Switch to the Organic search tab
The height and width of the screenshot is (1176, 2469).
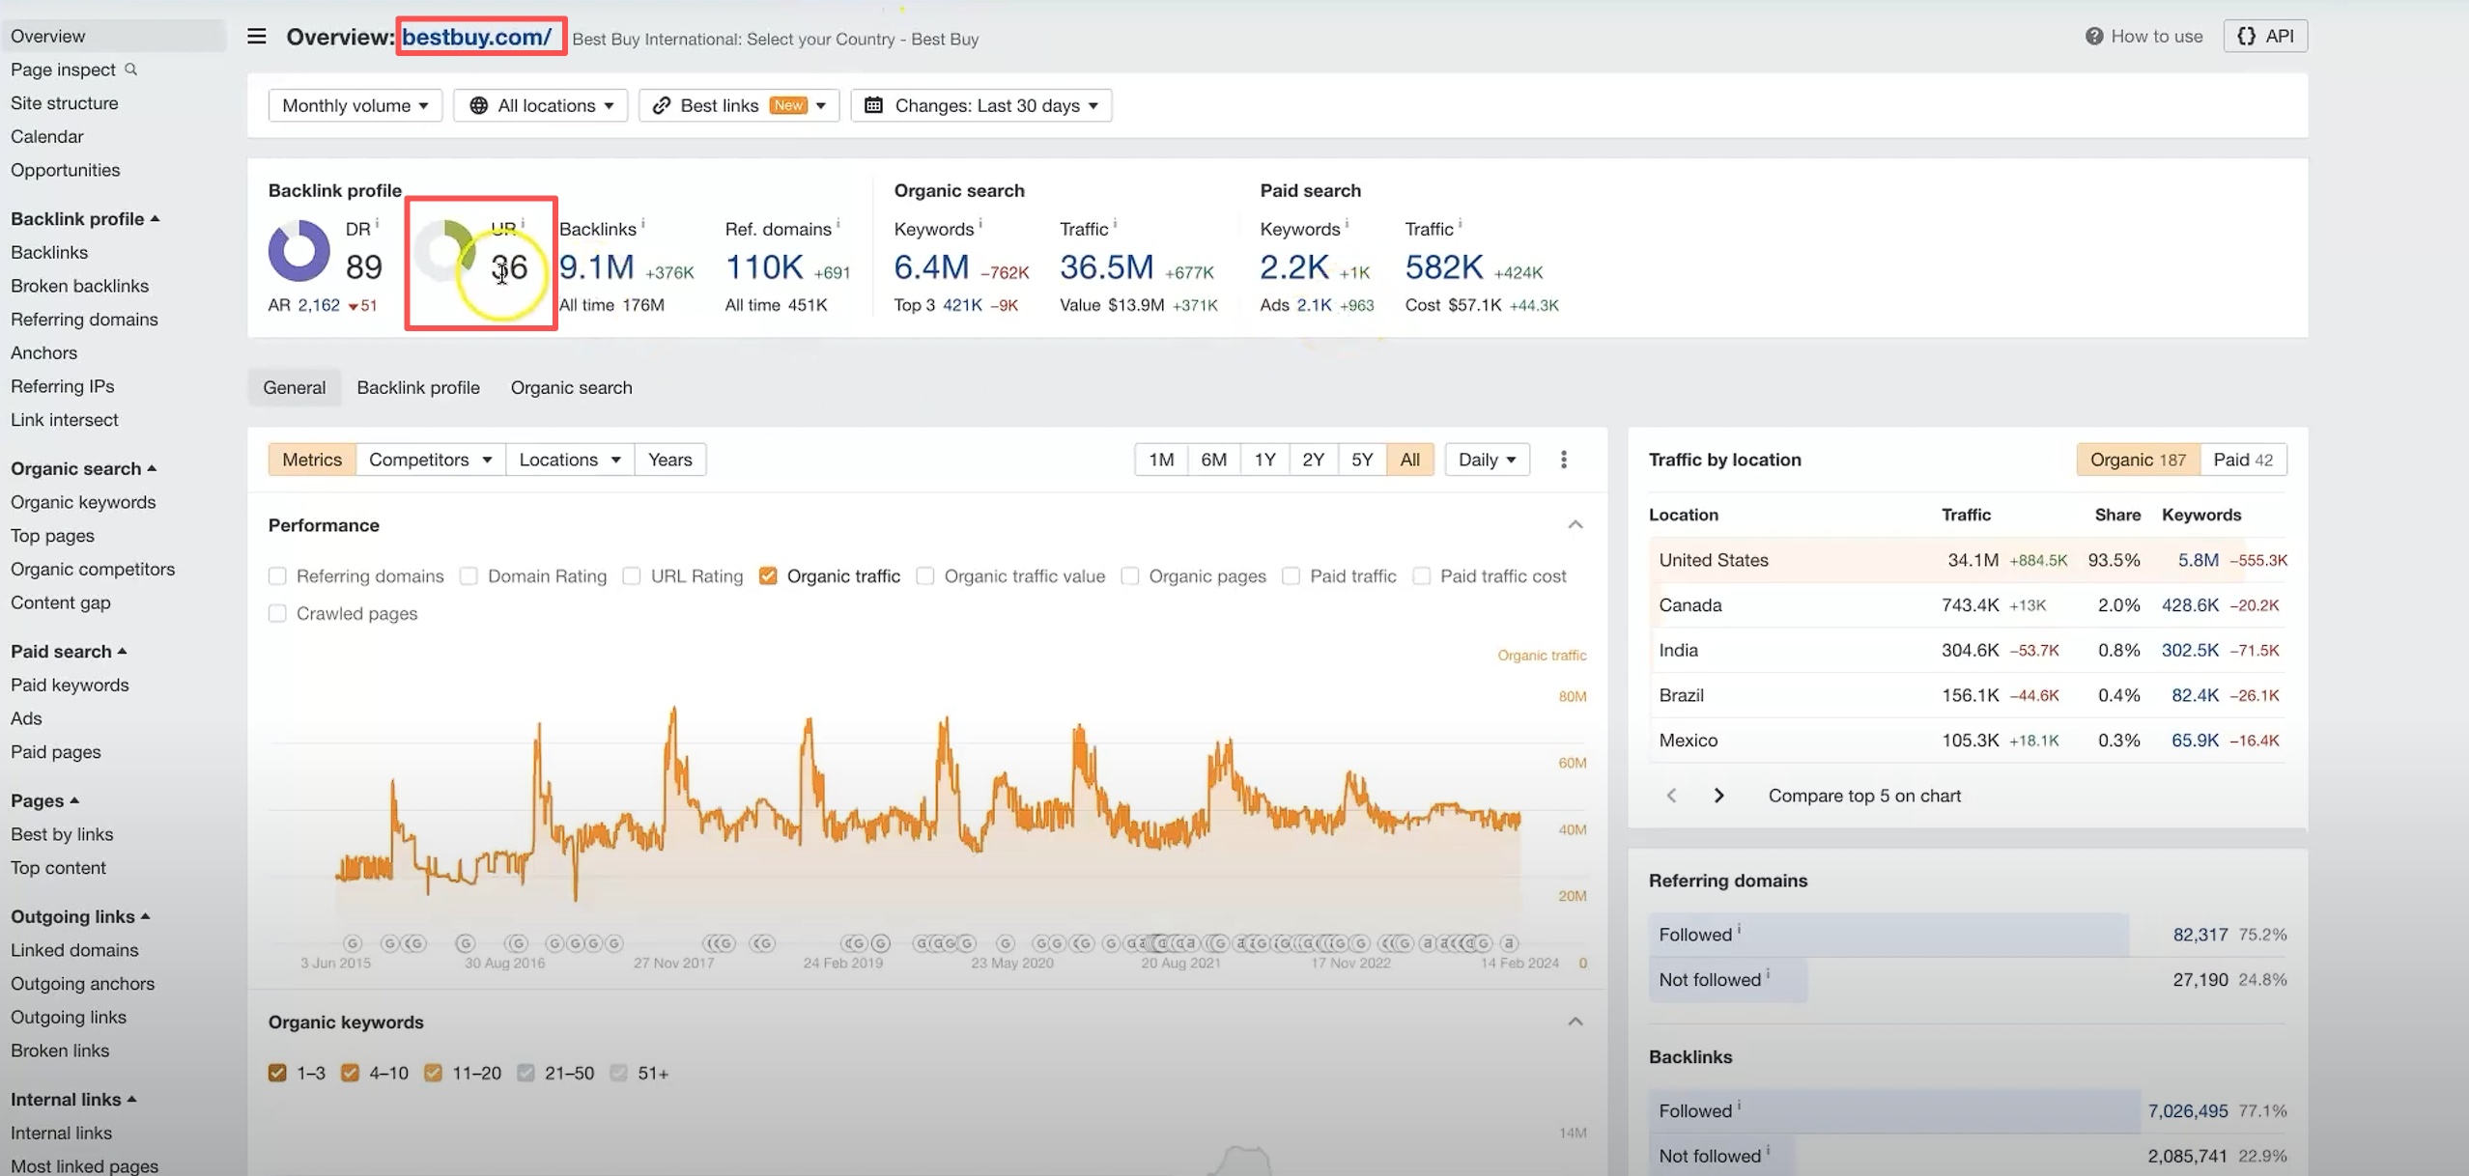(571, 387)
